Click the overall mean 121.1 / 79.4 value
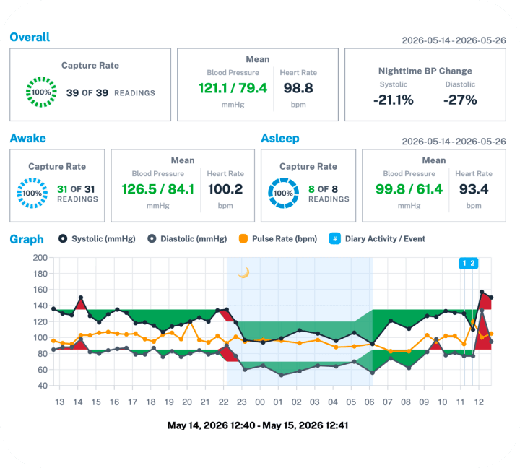520x468 pixels. (233, 88)
